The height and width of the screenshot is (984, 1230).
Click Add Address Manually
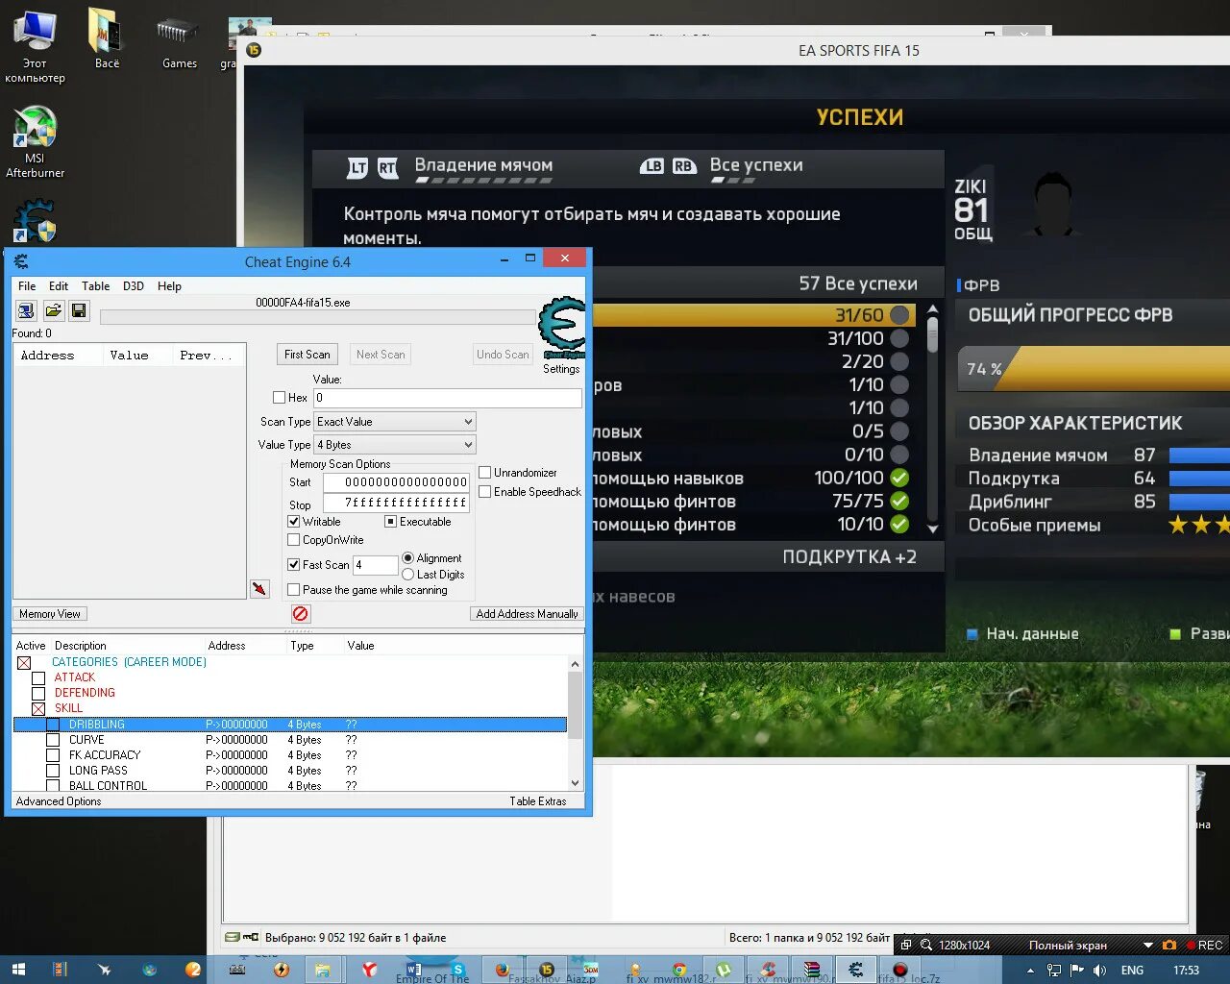(x=527, y=614)
